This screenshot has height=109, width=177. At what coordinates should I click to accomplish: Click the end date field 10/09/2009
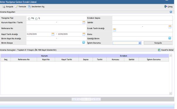[70, 34]
